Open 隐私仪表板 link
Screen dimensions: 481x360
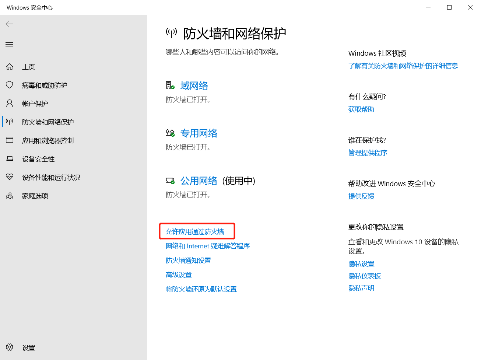tap(365, 276)
